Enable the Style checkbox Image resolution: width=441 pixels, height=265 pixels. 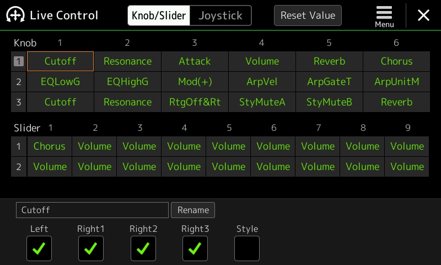[247, 248]
